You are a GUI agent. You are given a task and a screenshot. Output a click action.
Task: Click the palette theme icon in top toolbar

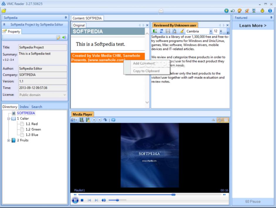pyautogui.click(x=239, y=11)
